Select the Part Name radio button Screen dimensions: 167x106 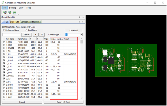[26, 30]
